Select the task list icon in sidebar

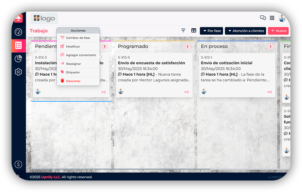[x=19, y=45]
